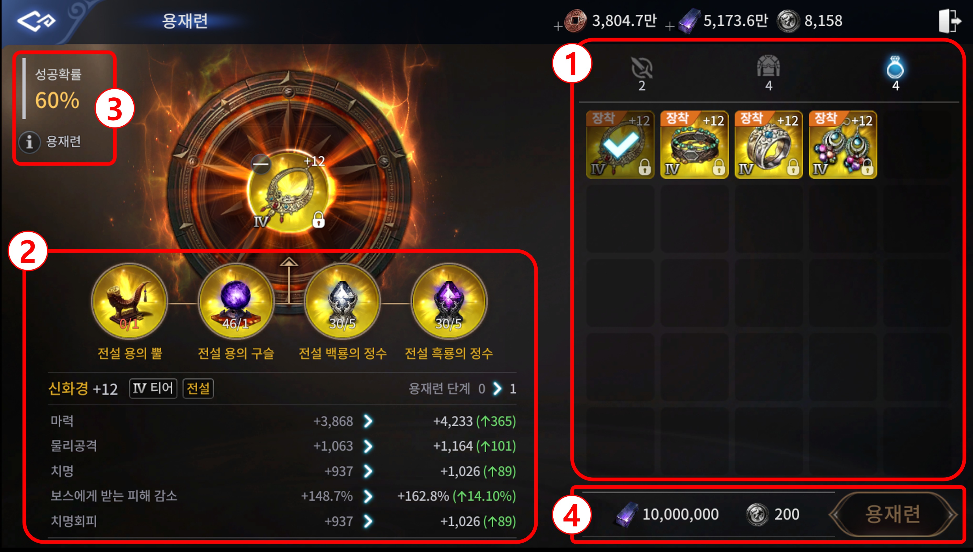Add copper coins with plus icon
This screenshot has width=973, height=552.
pos(558,27)
